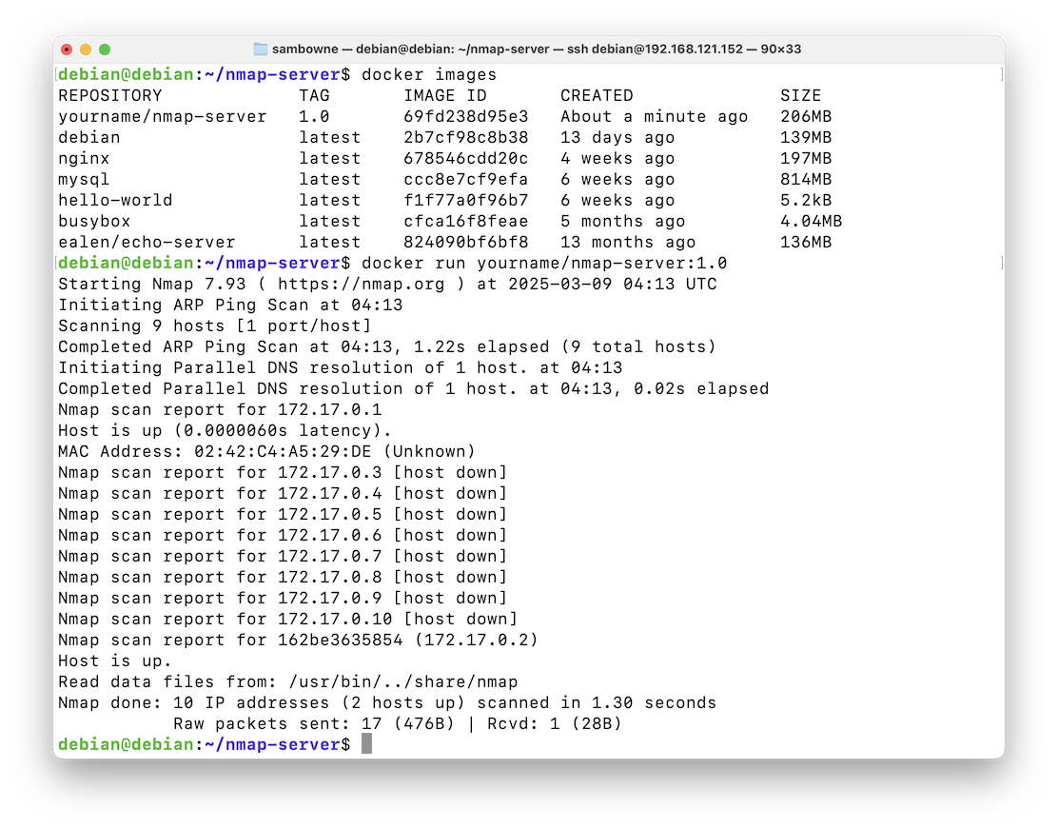Click the yourname/nmap-server repository name

tap(163, 116)
